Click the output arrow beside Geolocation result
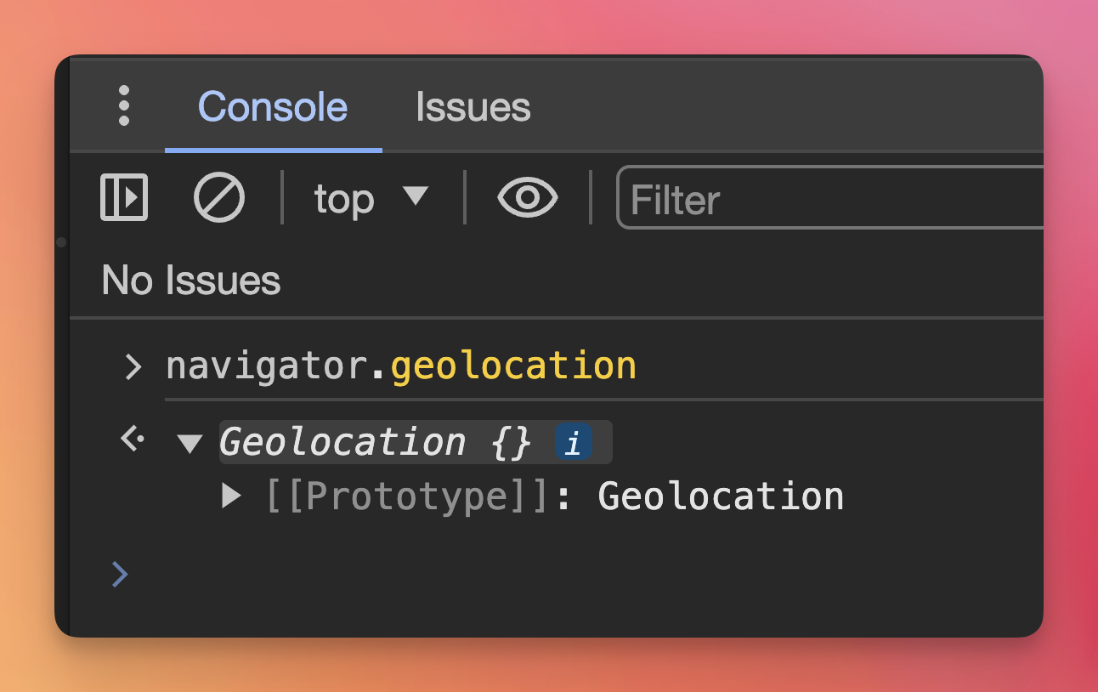Image resolution: width=1098 pixels, height=692 pixels. pyautogui.click(x=133, y=440)
